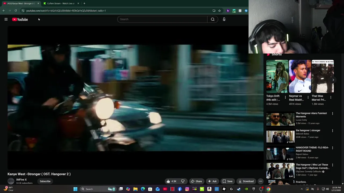Open options for Neymar vs Real Madrid short
The image size is (344, 193).
(x=308, y=98)
